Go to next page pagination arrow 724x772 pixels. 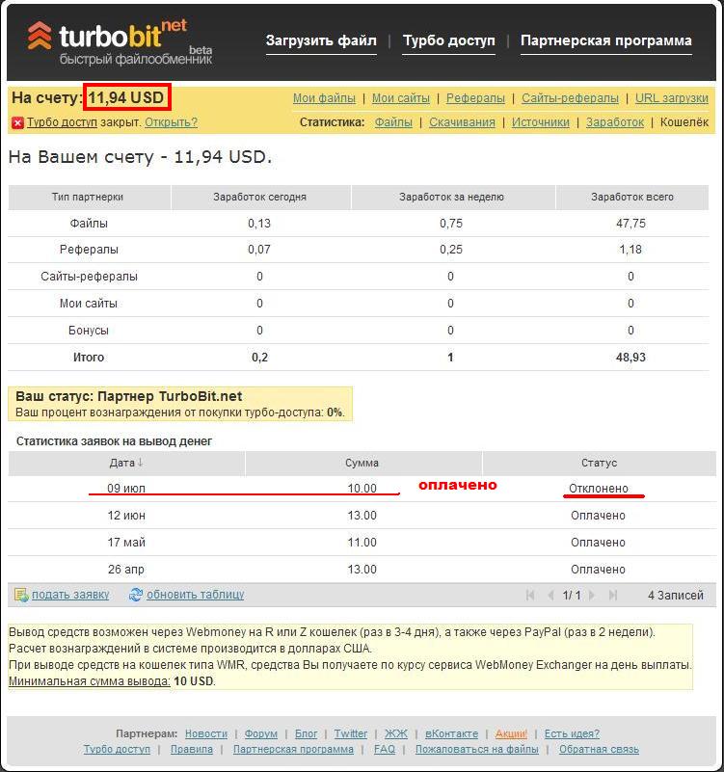pyautogui.click(x=592, y=596)
